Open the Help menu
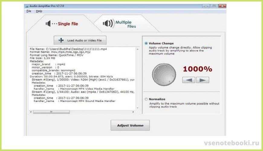Image resolution: width=263 pixels, height=151 pixels. point(39,11)
